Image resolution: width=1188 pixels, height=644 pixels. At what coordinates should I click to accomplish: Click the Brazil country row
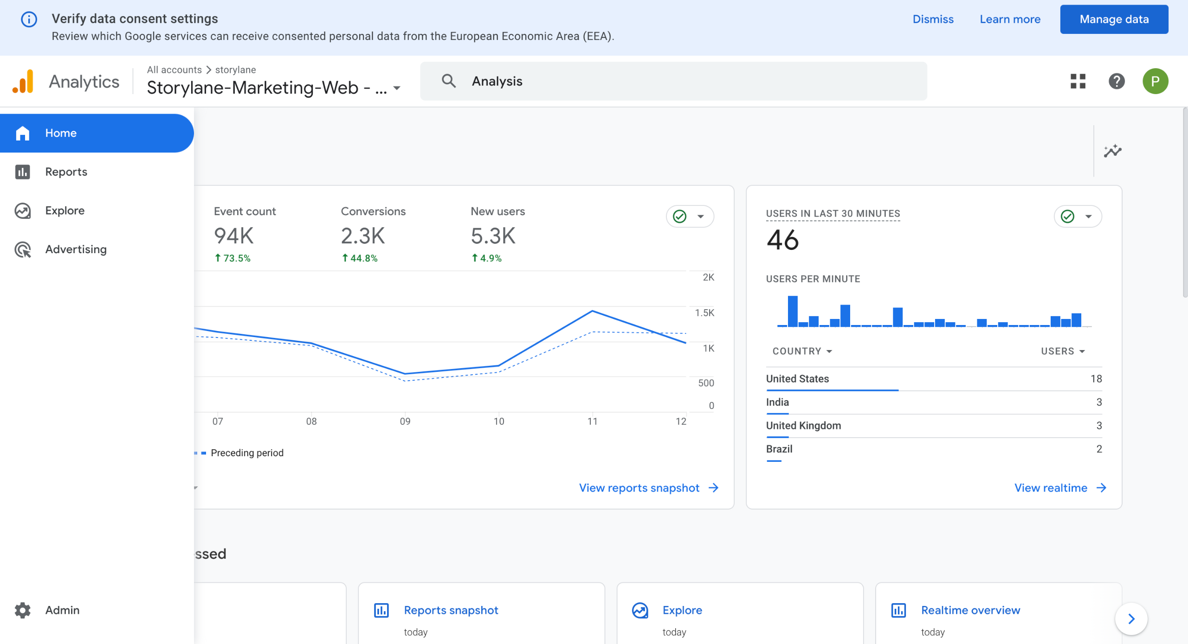pos(934,449)
